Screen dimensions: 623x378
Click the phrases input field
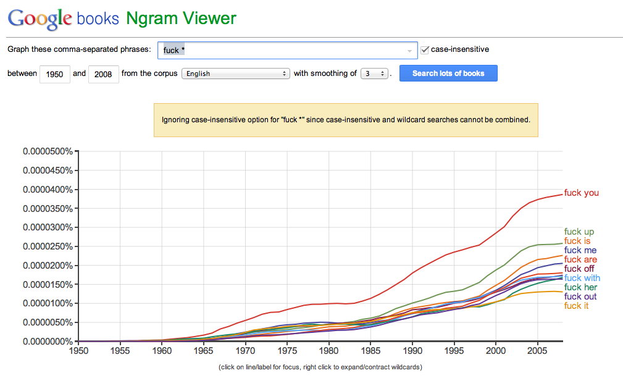(x=284, y=50)
